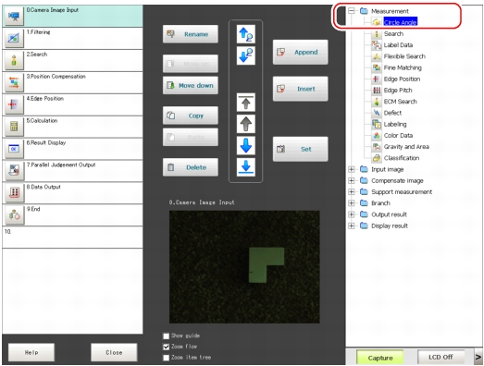Click the Calculation unit icon
484x366 pixels.
click(14, 127)
